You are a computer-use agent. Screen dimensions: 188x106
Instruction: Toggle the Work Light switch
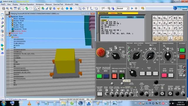coord(183,93)
